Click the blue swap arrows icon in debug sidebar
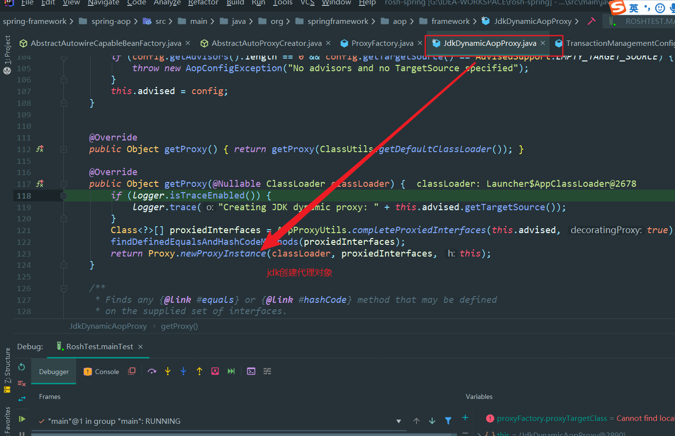This screenshot has height=436, width=675. click(22, 399)
